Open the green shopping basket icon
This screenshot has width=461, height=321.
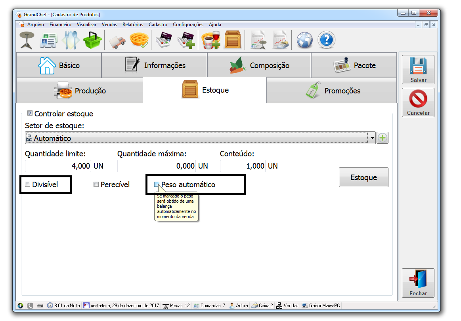(x=92, y=40)
